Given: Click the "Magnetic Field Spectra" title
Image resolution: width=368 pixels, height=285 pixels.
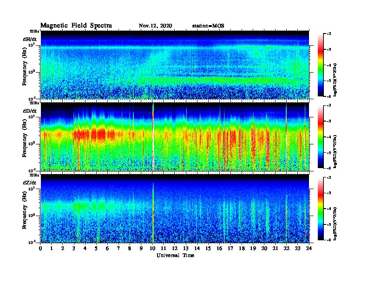Looking at the screenshot, I should click(76, 26).
